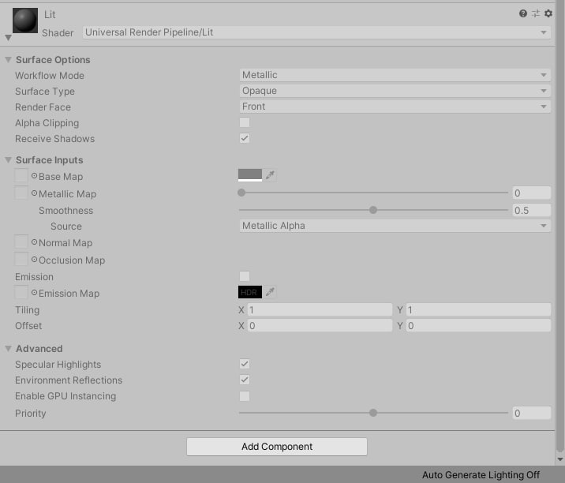The image size is (565, 483).
Task: Click the Render Face label
Action: pyautogui.click(x=43, y=107)
